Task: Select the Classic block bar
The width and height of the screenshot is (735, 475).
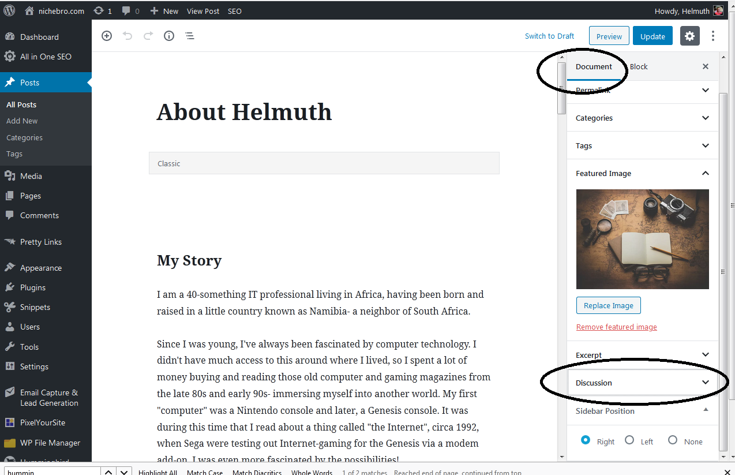Action: pos(324,163)
